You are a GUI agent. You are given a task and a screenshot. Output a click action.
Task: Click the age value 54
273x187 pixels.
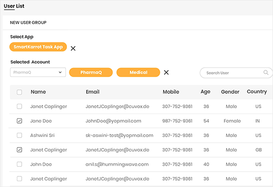[x=206, y=121]
